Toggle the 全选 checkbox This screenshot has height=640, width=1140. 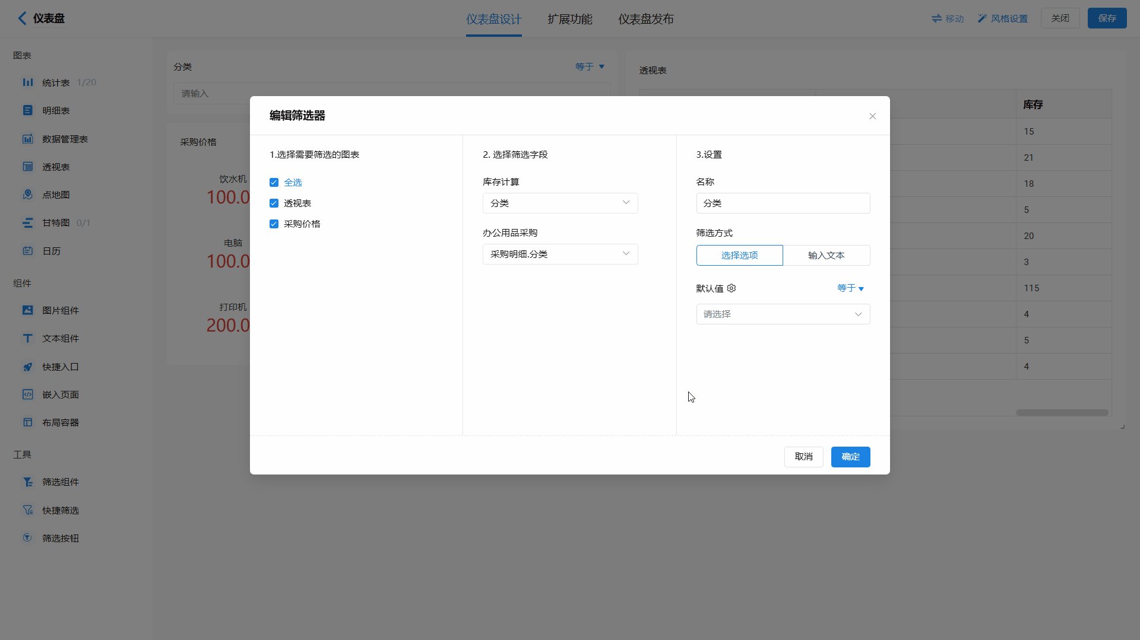(x=274, y=182)
